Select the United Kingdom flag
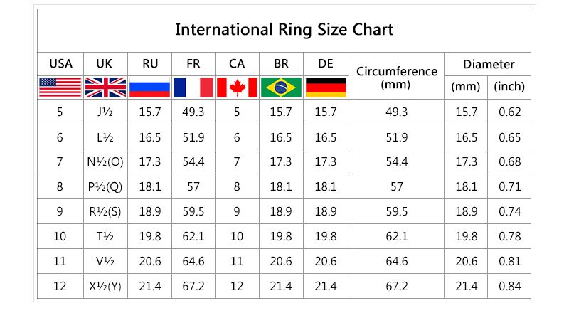The image size is (569, 313). 105,87
